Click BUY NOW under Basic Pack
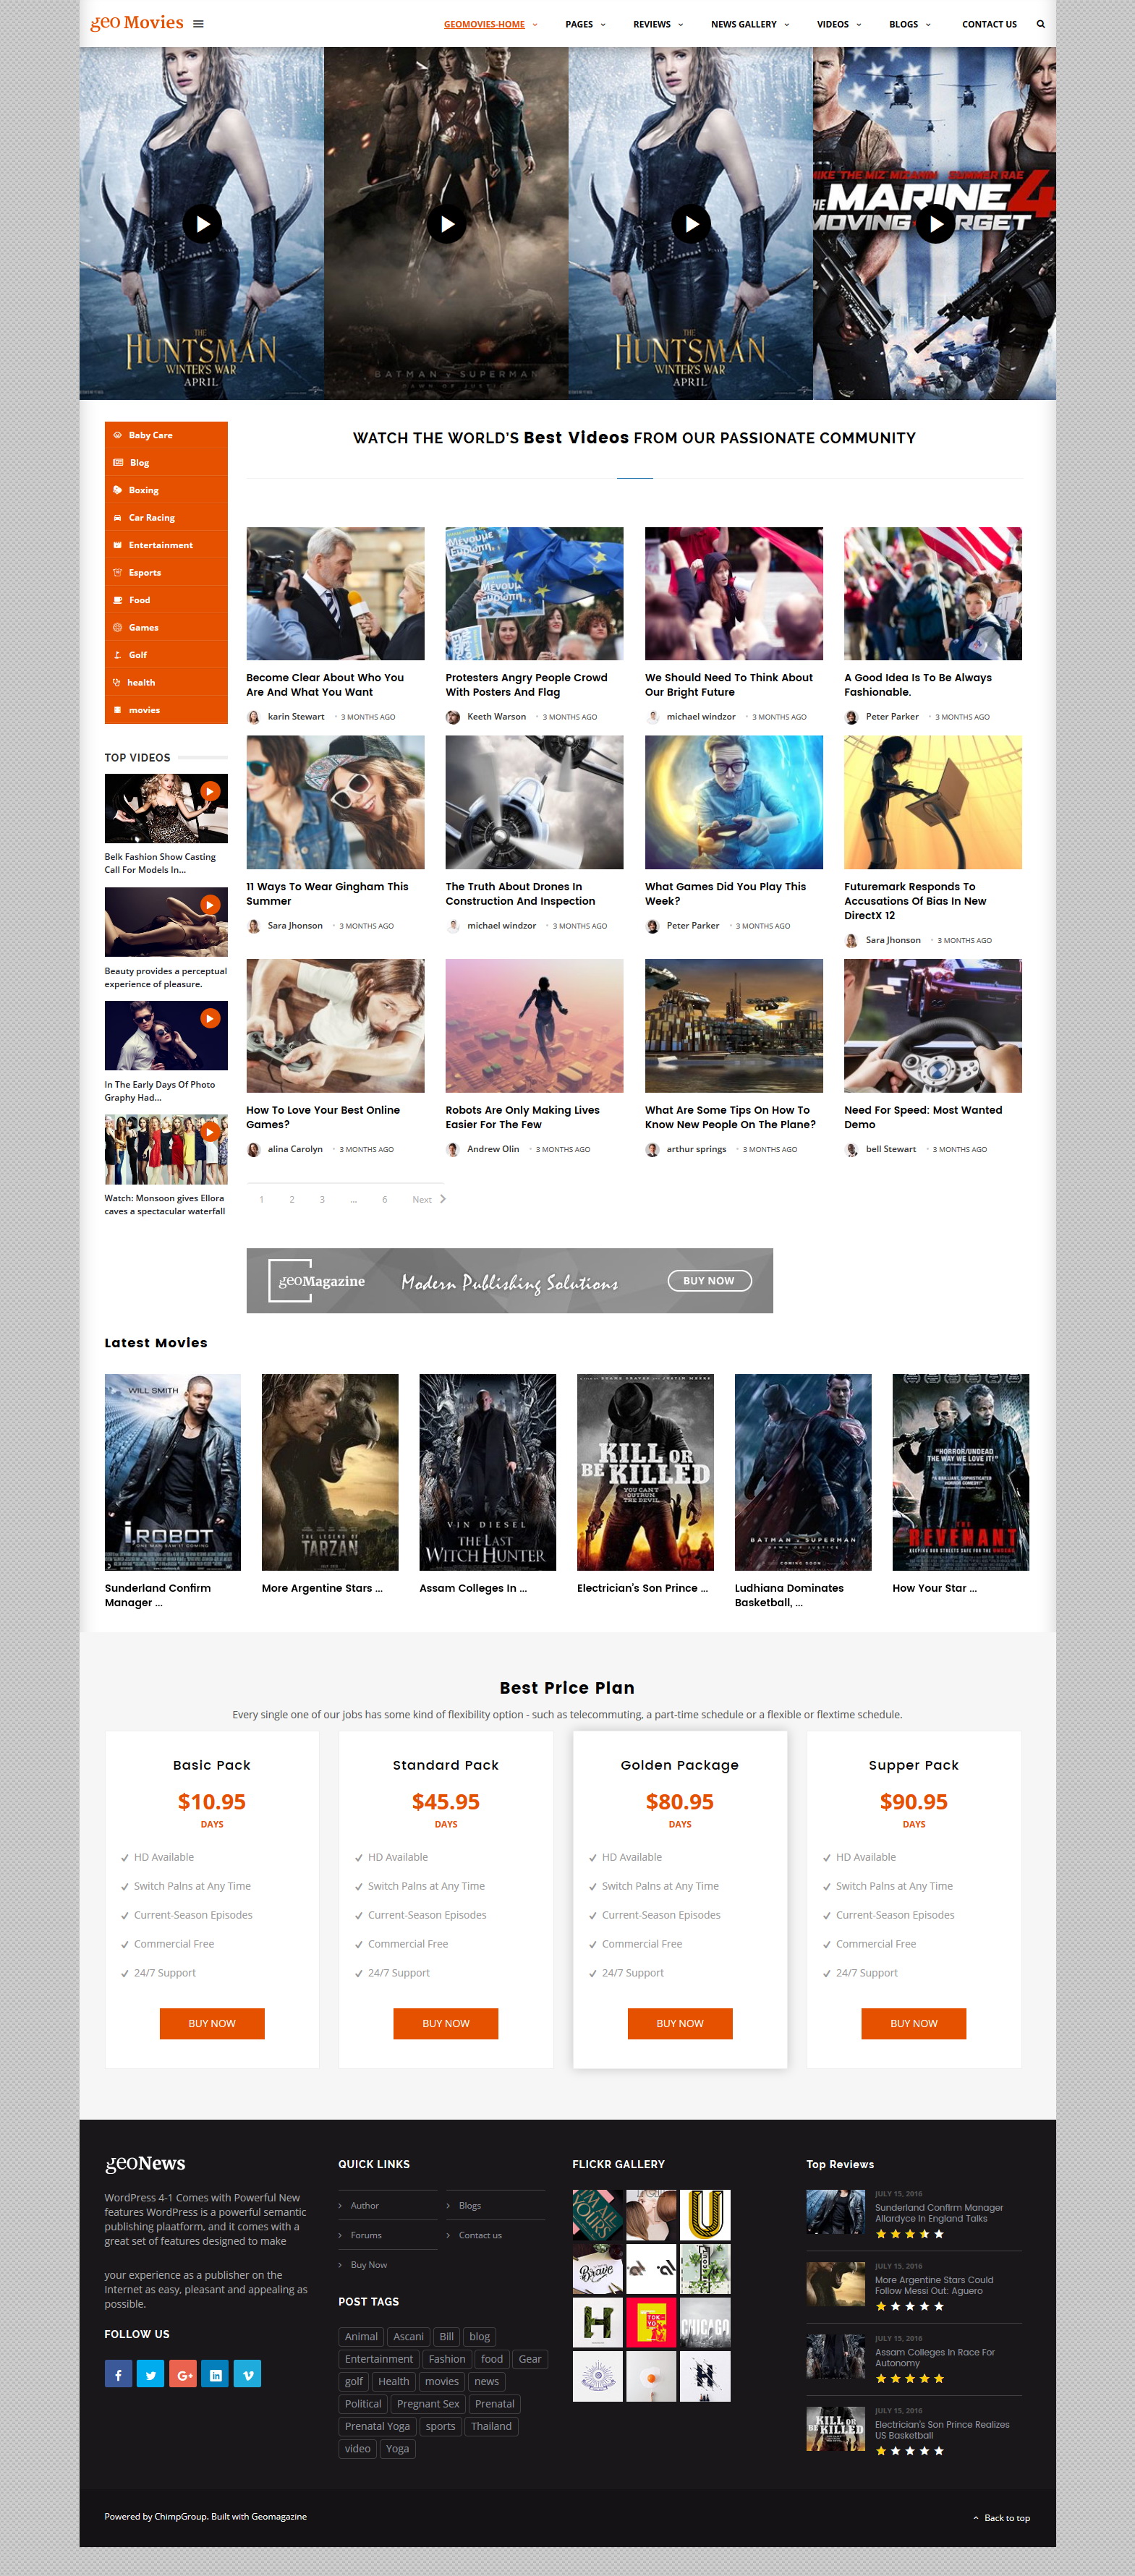Viewport: 1135px width, 2576px height. pos(212,2023)
